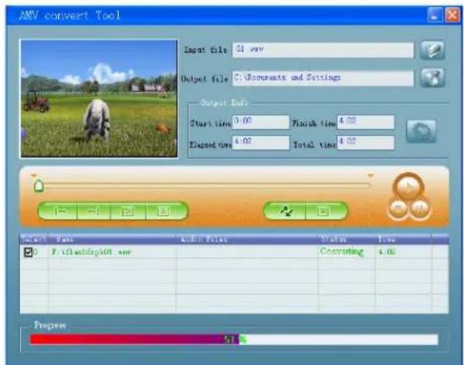Sort by the Name column header
Image resolution: width=464 pixels, height=365 pixels.
(113, 239)
